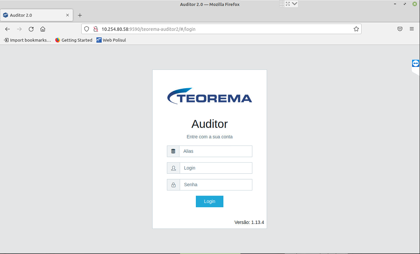Click the TeamViewer side panel icon
The image size is (420, 254).
click(416, 63)
